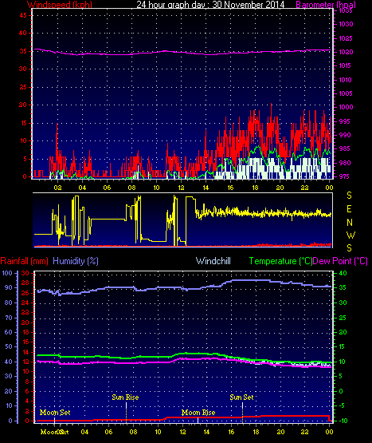Click the 30 rainfall scale value

(x=25, y=273)
